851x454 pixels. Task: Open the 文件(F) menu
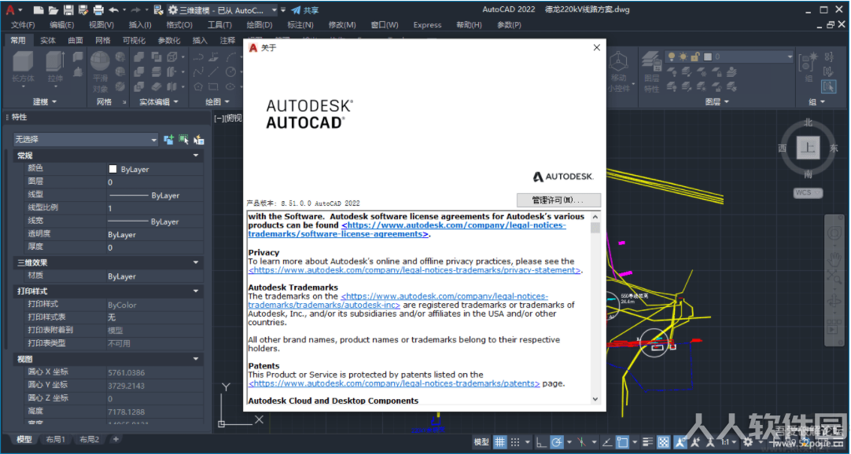(23, 25)
